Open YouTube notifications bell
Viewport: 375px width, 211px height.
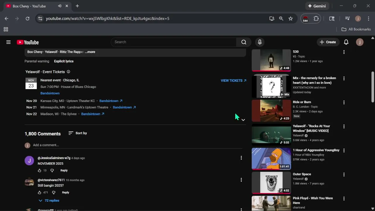tap(346, 42)
